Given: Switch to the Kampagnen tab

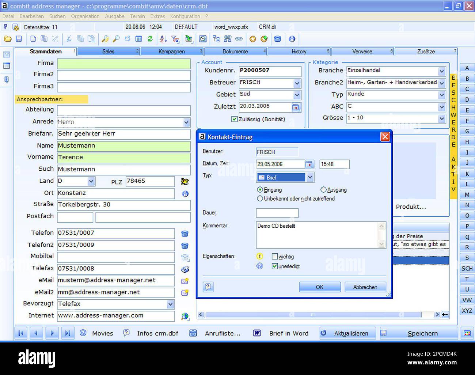Looking at the screenshot, I should point(172,52).
